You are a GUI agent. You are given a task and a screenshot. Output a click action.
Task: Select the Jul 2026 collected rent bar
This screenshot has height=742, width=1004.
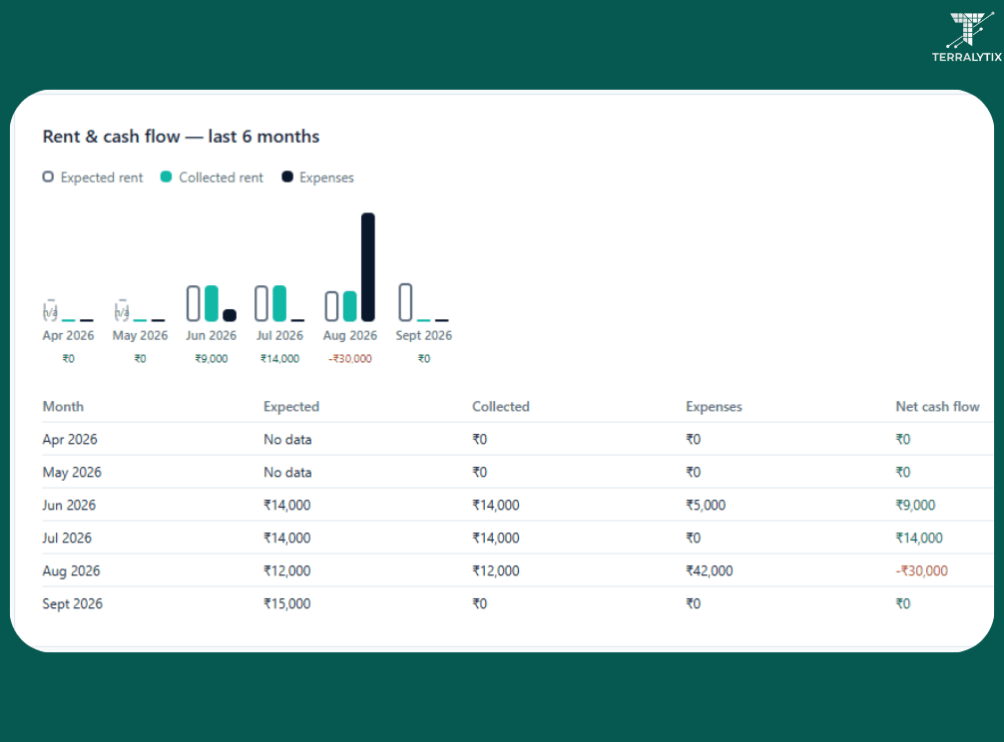click(x=279, y=303)
